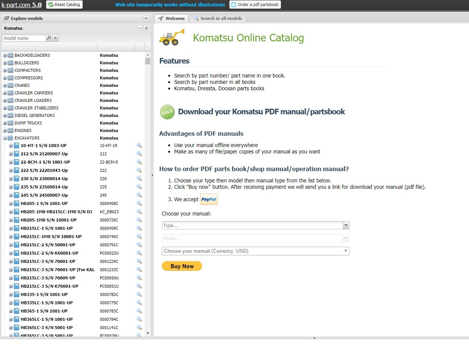Click the model name input field
This screenshot has height=346, width=469.
(x=24, y=38)
